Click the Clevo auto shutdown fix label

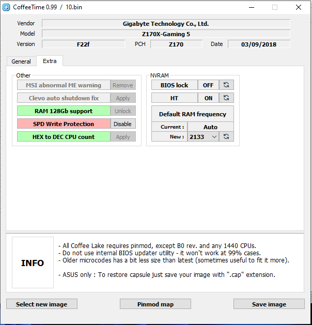tap(64, 98)
